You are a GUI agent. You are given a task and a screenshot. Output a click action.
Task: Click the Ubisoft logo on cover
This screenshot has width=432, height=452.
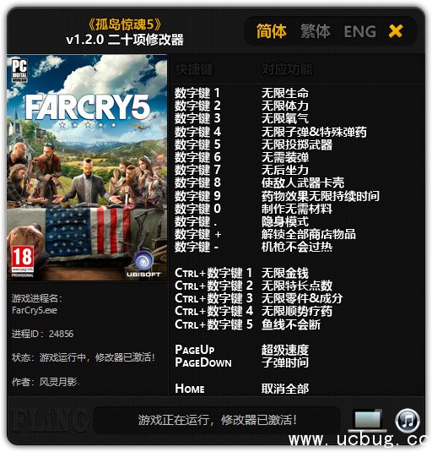click(143, 264)
